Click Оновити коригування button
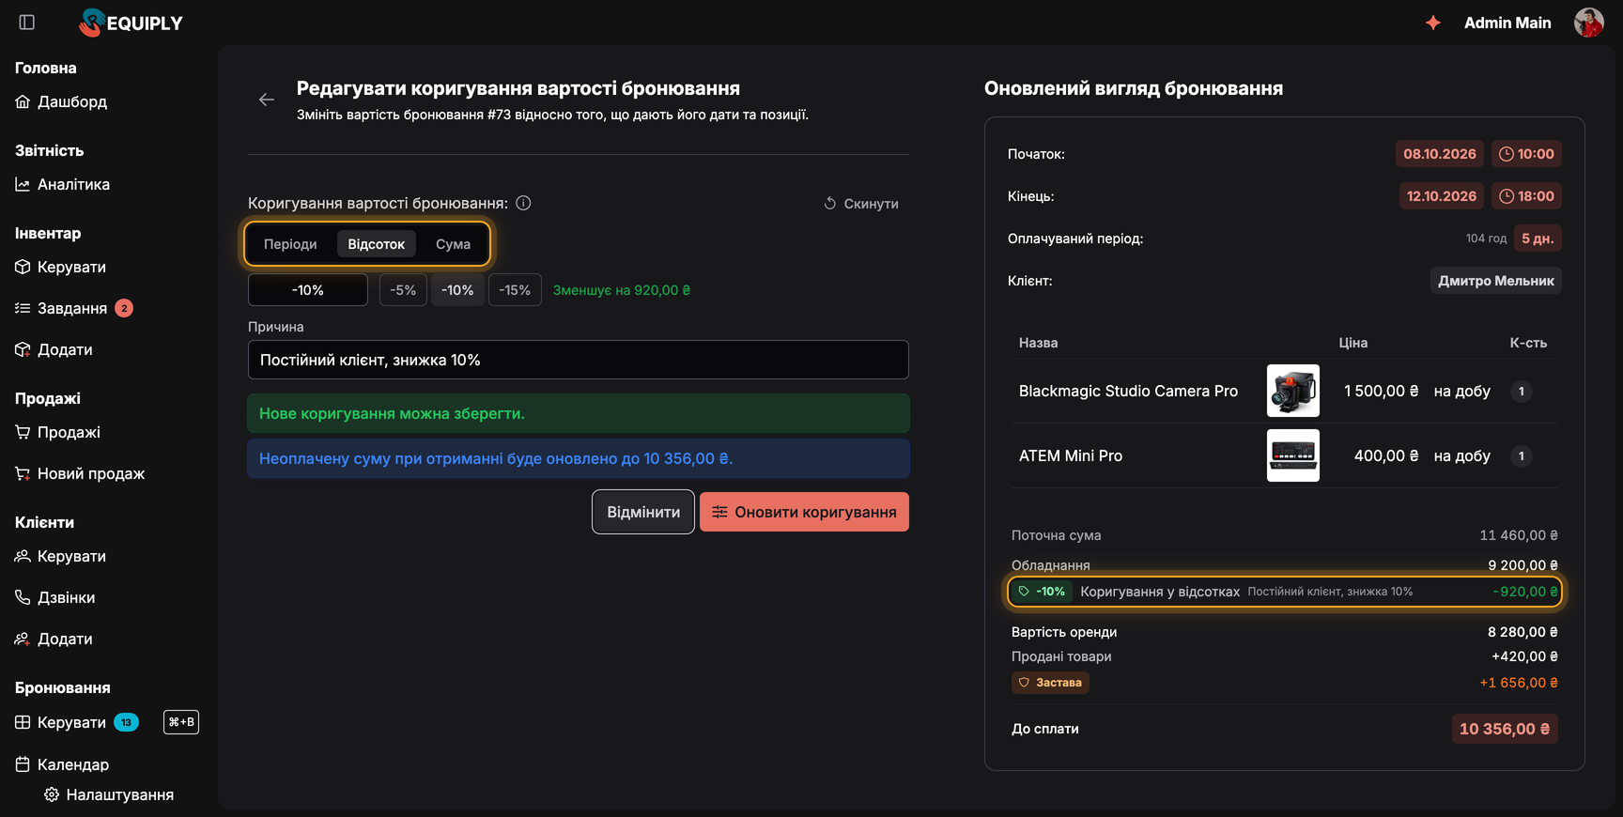The image size is (1623, 817). click(804, 512)
